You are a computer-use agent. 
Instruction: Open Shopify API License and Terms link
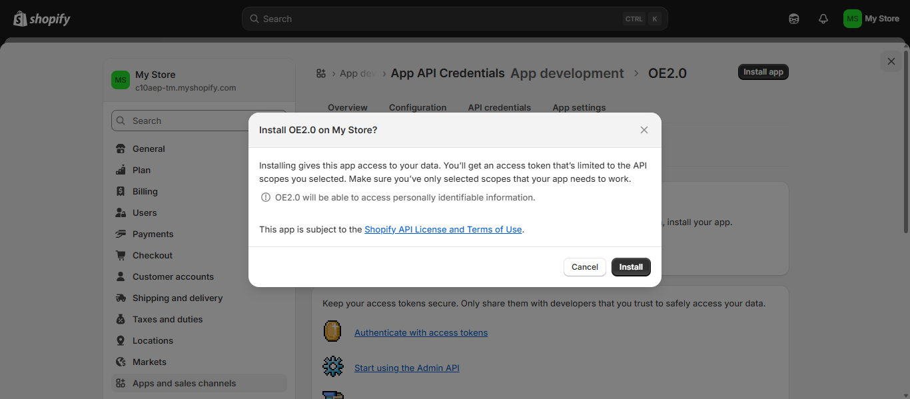coord(443,229)
